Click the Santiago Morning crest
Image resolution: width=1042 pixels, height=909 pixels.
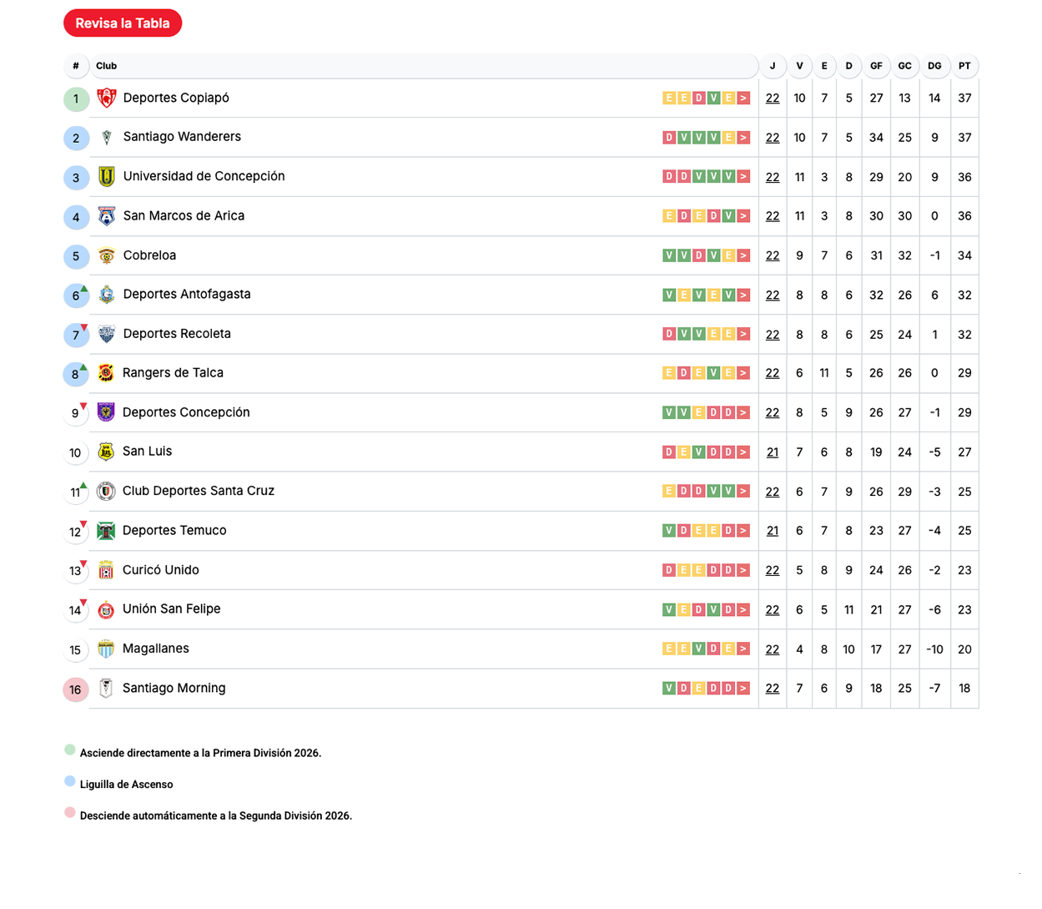coord(106,689)
